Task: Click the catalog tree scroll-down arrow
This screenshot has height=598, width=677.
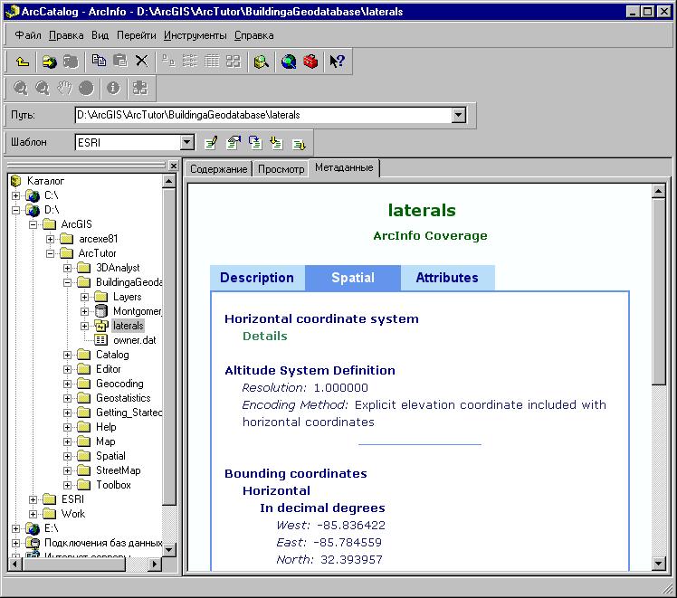Action: coord(169,550)
